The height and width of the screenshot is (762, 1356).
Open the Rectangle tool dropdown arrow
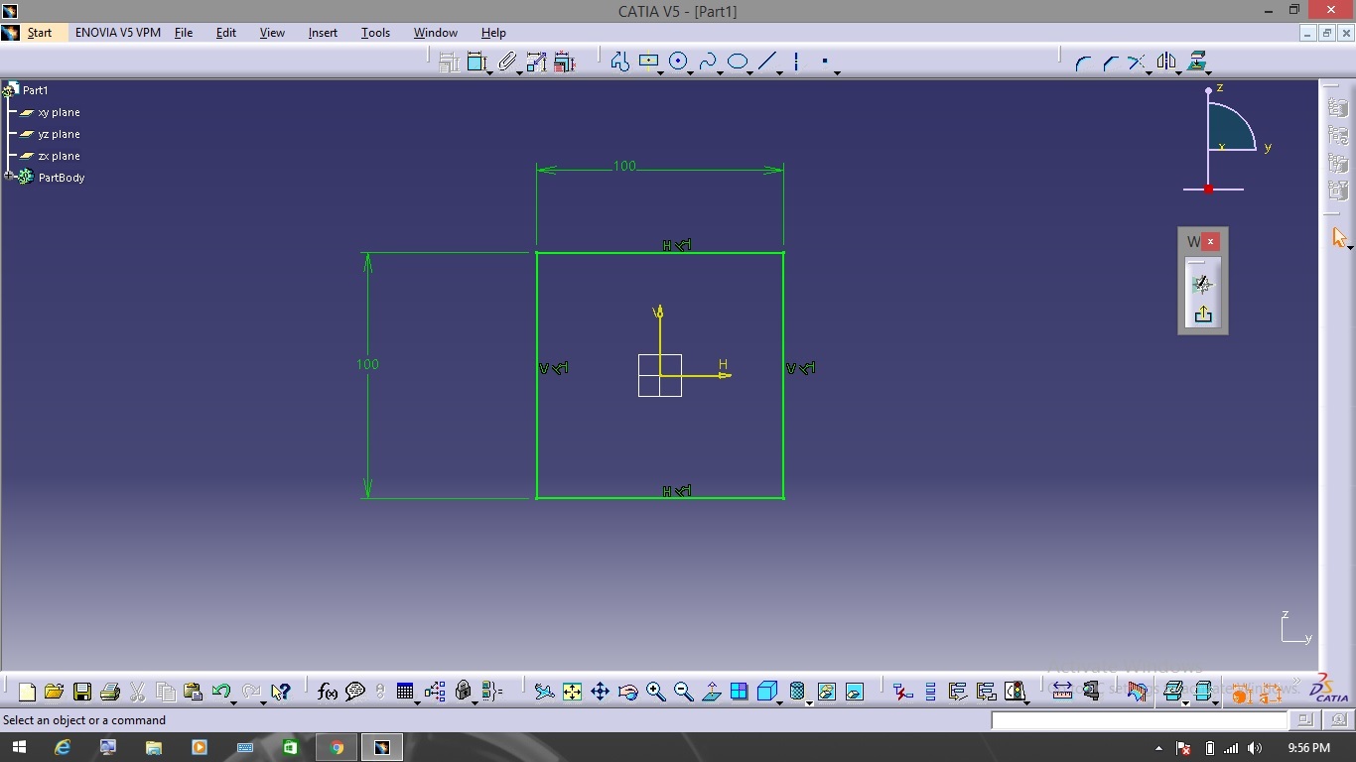(661, 72)
